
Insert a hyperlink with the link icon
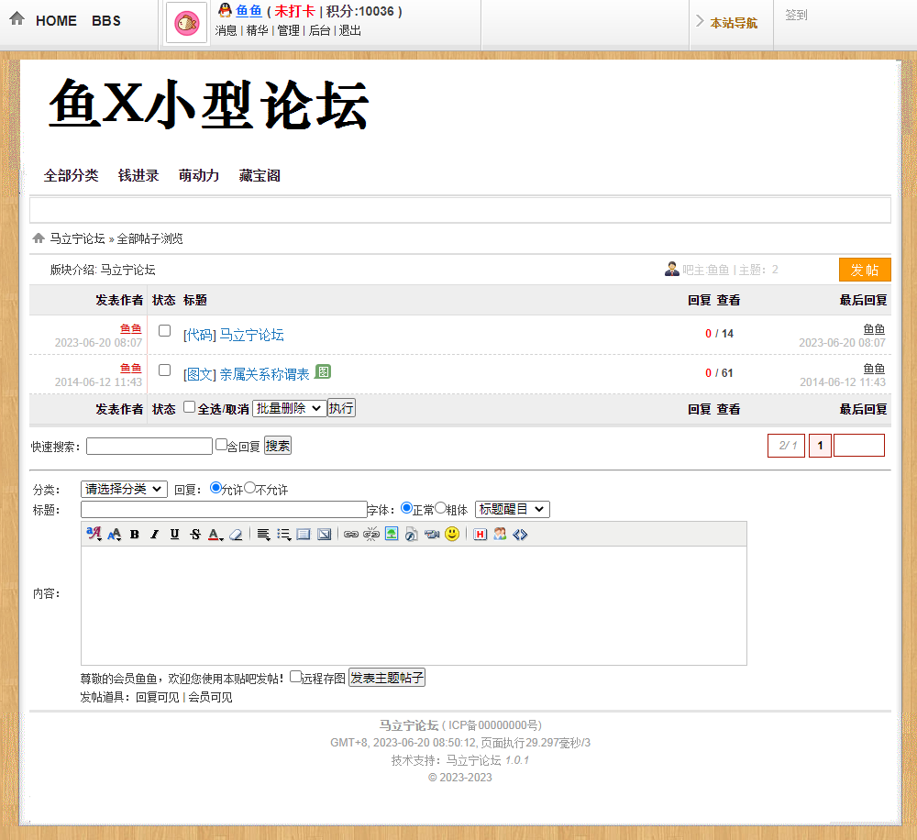coord(351,534)
